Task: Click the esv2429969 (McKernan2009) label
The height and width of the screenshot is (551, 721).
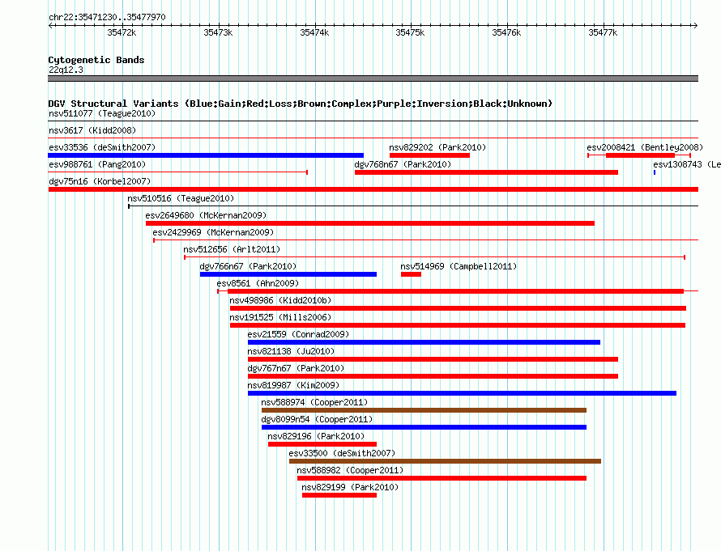Action: pos(213,232)
